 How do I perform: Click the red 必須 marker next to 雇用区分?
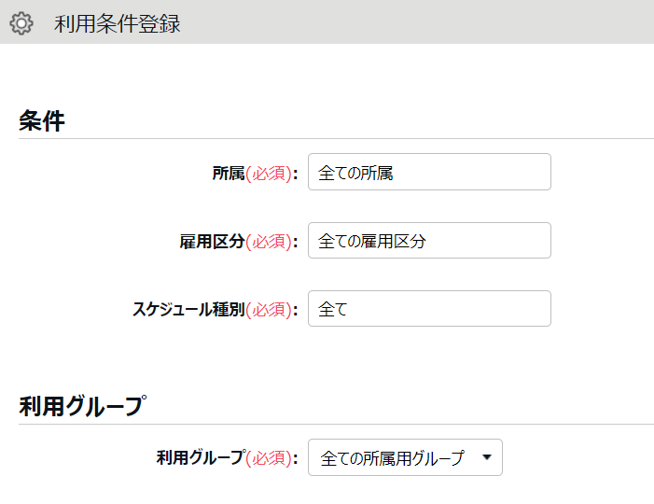point(269,242)
